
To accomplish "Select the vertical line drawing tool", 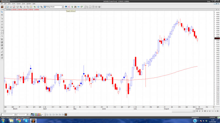I will coord(2,24).
